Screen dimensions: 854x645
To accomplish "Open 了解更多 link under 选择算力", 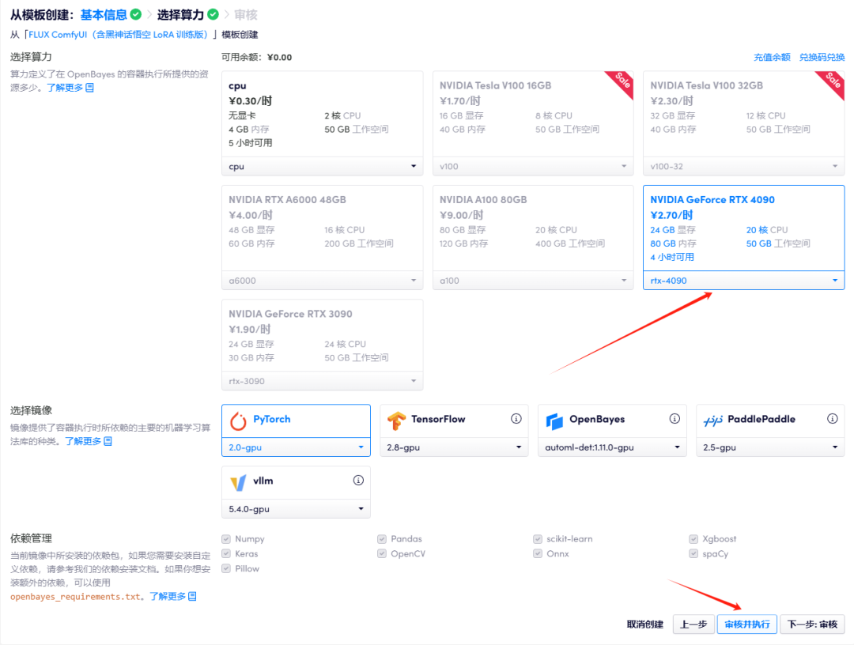I will tap(70, 88).
